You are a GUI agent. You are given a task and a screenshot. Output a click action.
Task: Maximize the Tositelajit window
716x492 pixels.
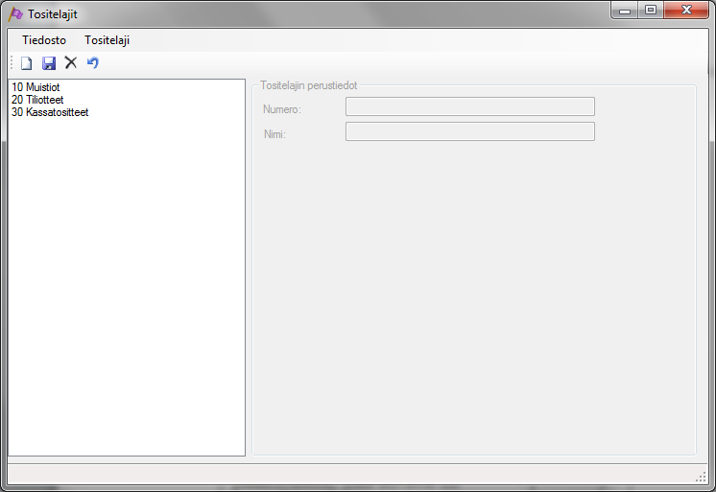tap(651, 10)
